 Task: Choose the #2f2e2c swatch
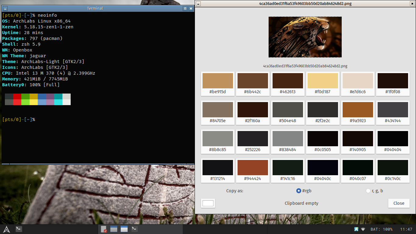(x=323, y=113)
